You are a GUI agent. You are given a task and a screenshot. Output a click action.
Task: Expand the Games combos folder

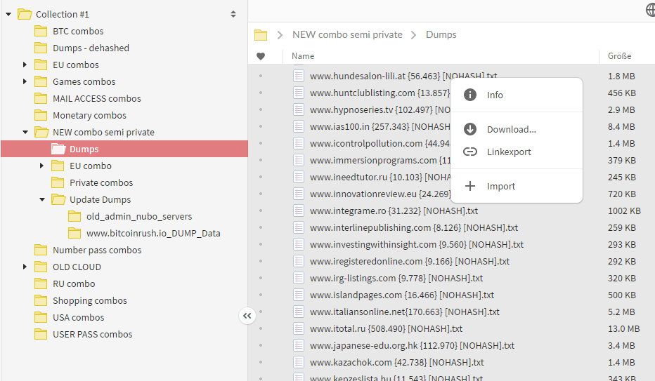[x=25, y=81]
